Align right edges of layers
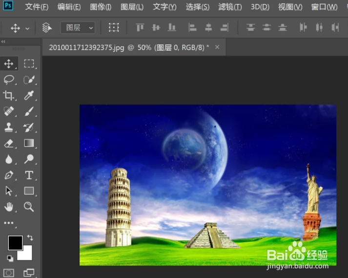Image resolution: width=348 pixels, height=278 pixels. (x=225, y=27)
